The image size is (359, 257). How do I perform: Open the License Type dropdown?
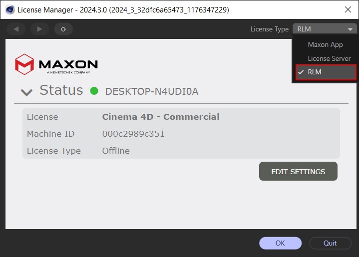coord(325,29)
